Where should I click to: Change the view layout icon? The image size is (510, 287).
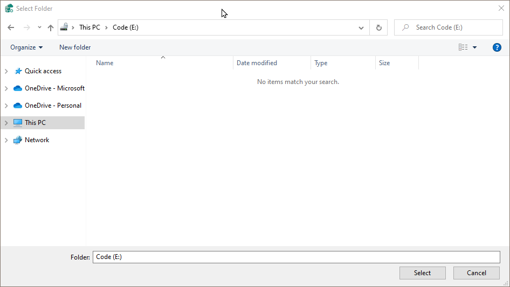[463, 47]
